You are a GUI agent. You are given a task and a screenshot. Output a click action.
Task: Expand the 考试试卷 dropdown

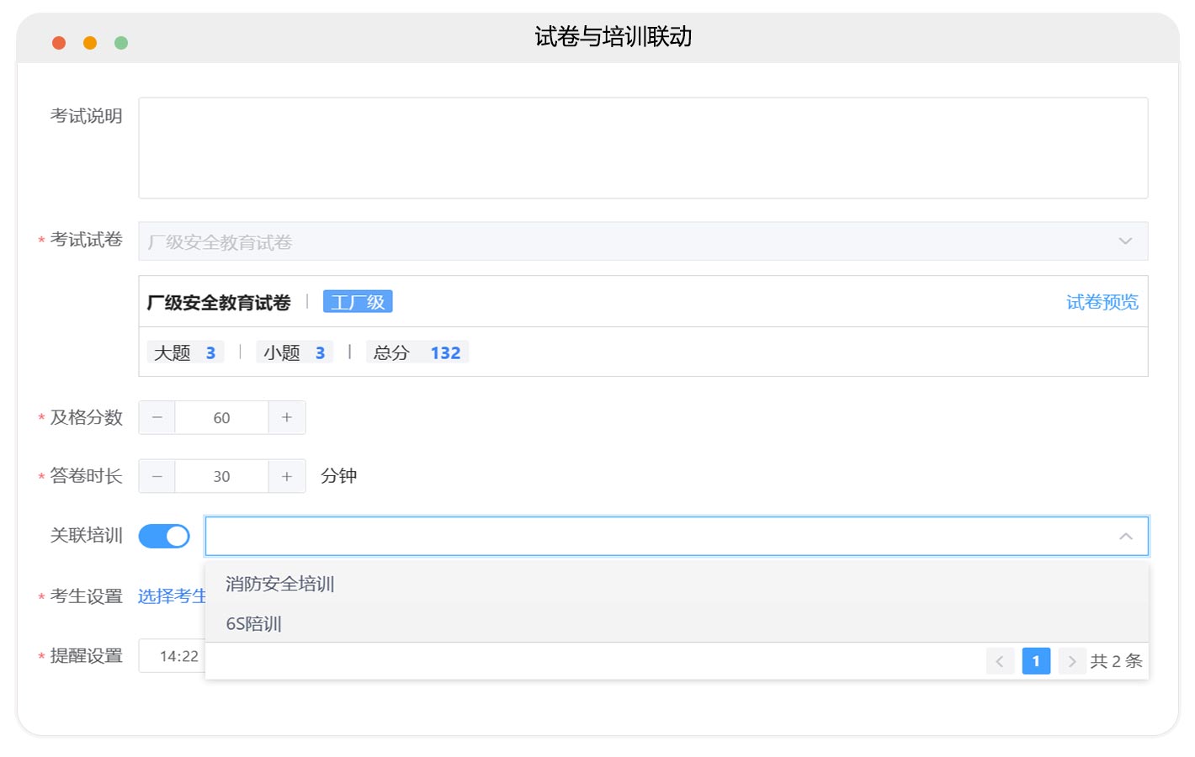click(x=1125, y=241)
